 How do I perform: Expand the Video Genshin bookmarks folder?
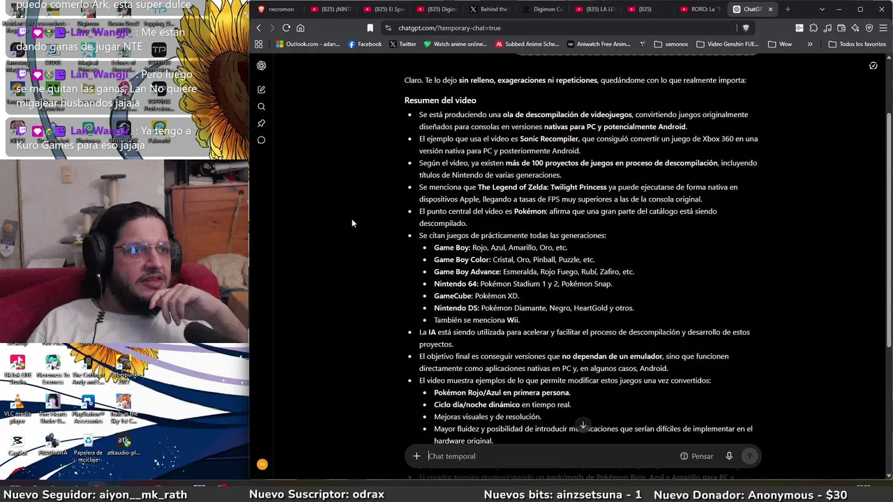[x=727, y=44]
